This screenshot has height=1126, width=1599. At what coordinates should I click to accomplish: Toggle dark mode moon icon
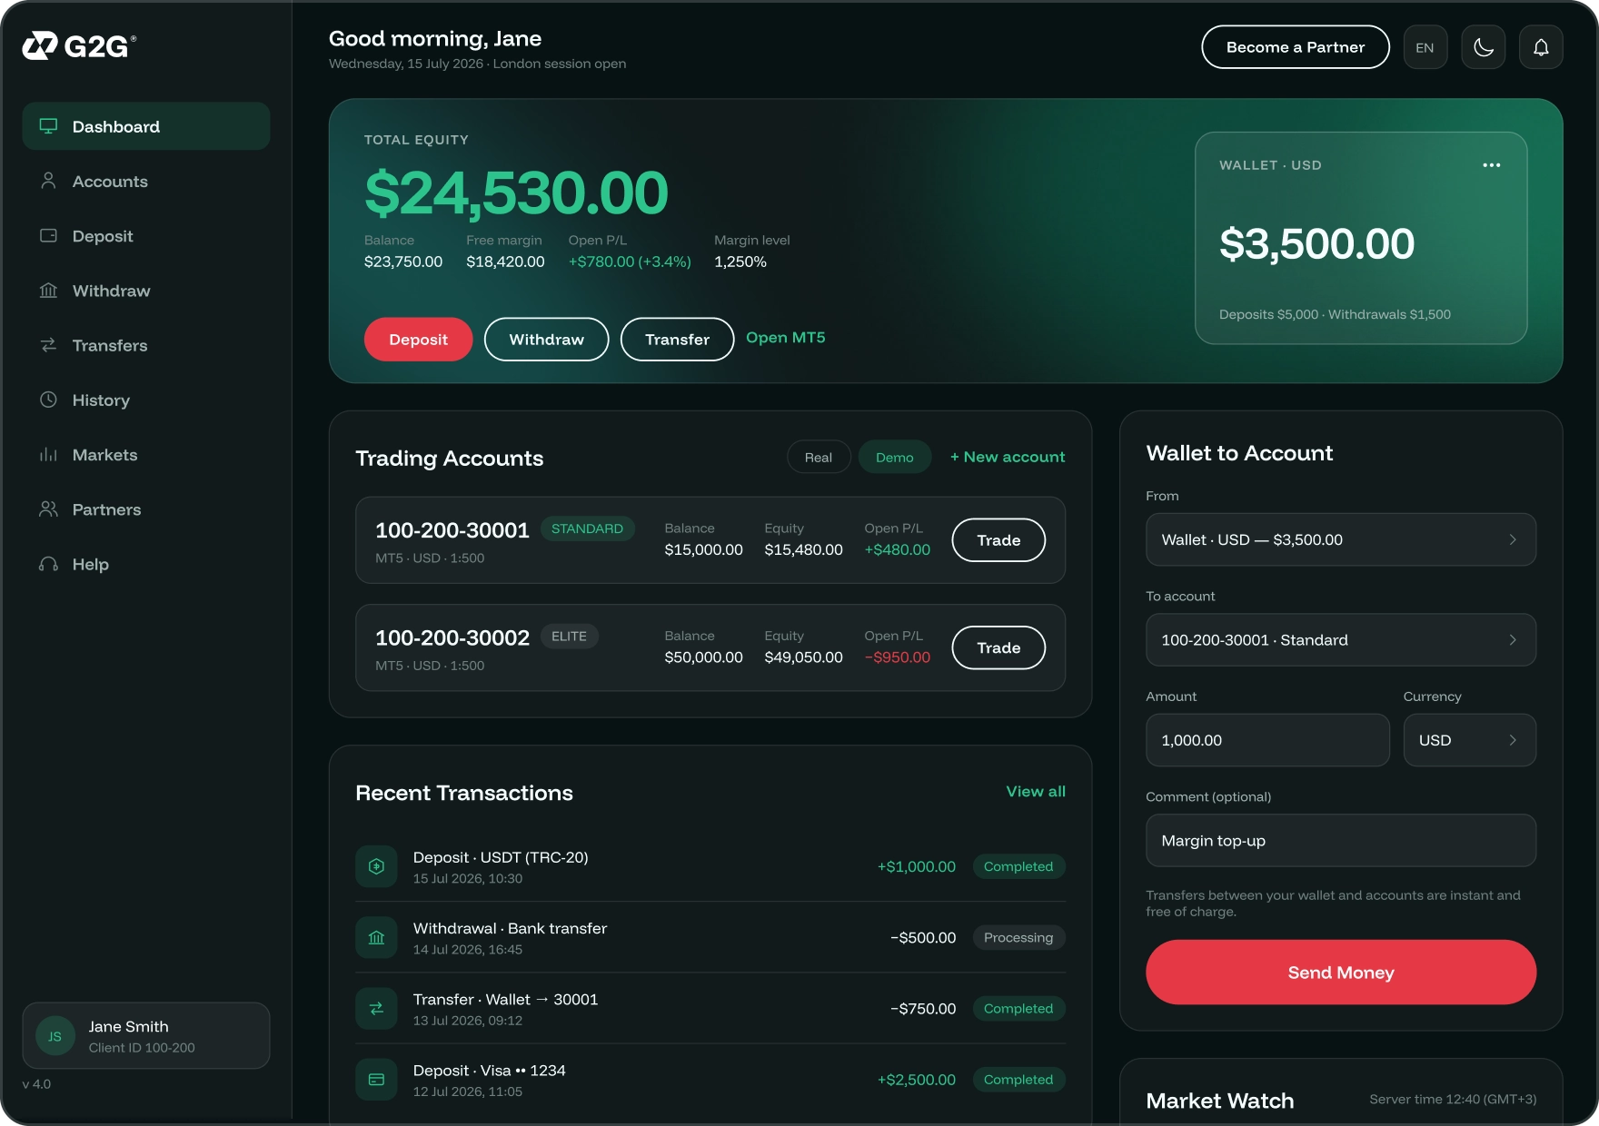(x=1484, y=47)
